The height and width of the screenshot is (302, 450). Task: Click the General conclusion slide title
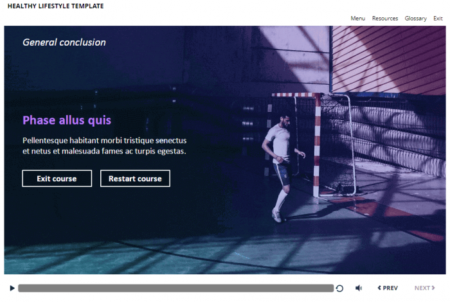64,42
